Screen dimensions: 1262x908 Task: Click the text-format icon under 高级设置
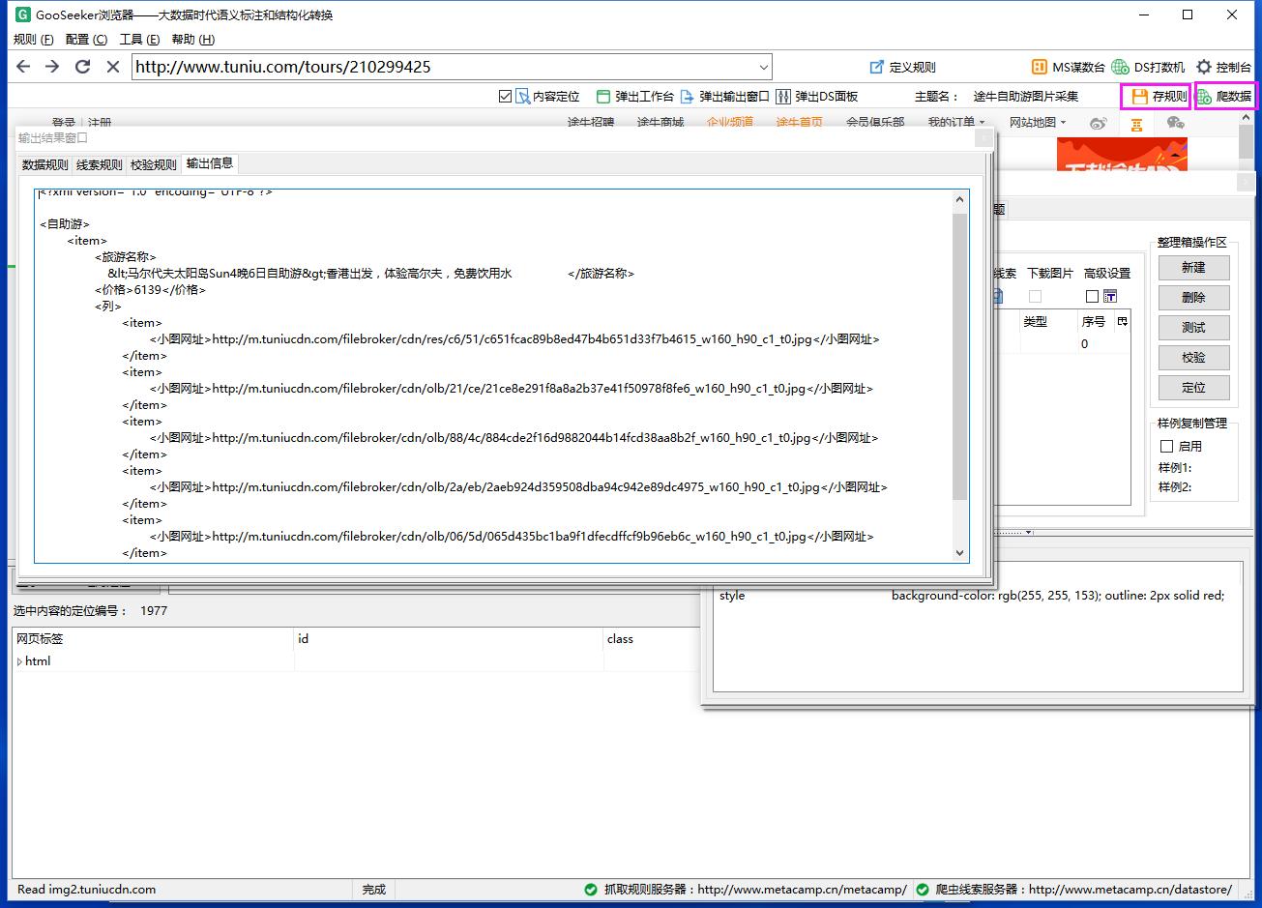click(1109, 296)
